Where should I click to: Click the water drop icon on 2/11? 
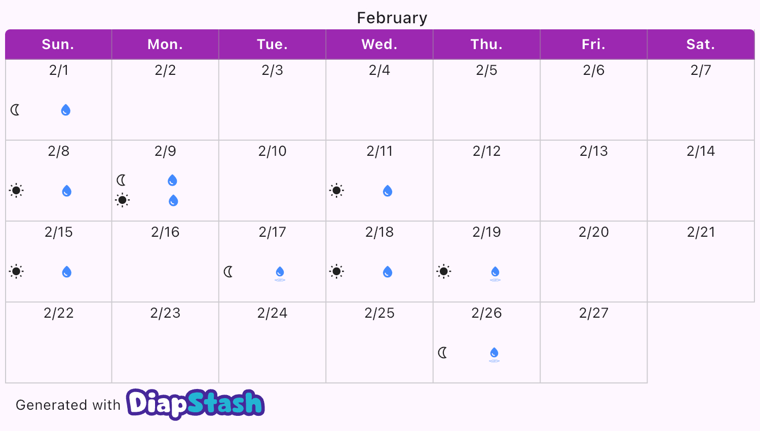tap(388, 191)
